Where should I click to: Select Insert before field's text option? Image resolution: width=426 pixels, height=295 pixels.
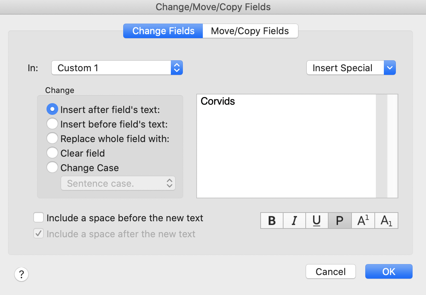(x=52, y=124)
